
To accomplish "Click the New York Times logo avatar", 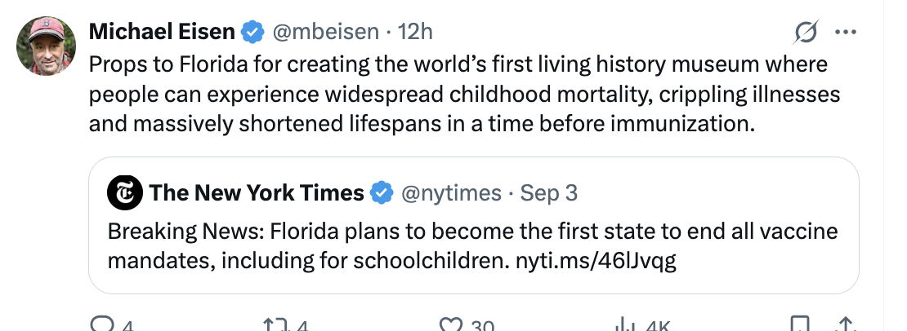I will tap(123, 192).
